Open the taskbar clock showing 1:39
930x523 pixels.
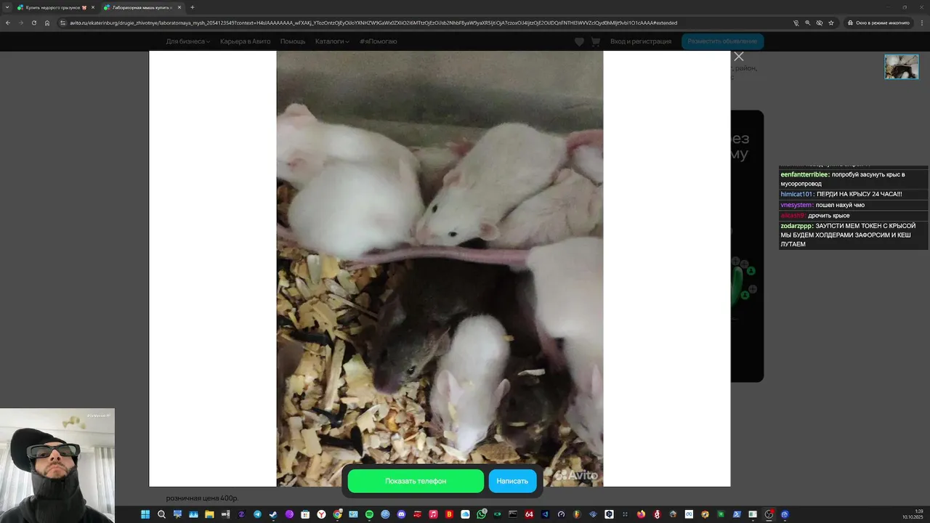click(913, 514)
